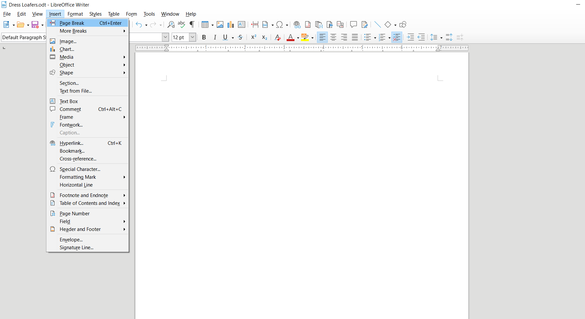Choose Horizontal Line in the menu
The image size is (585, 319).
tap(76, 185)
